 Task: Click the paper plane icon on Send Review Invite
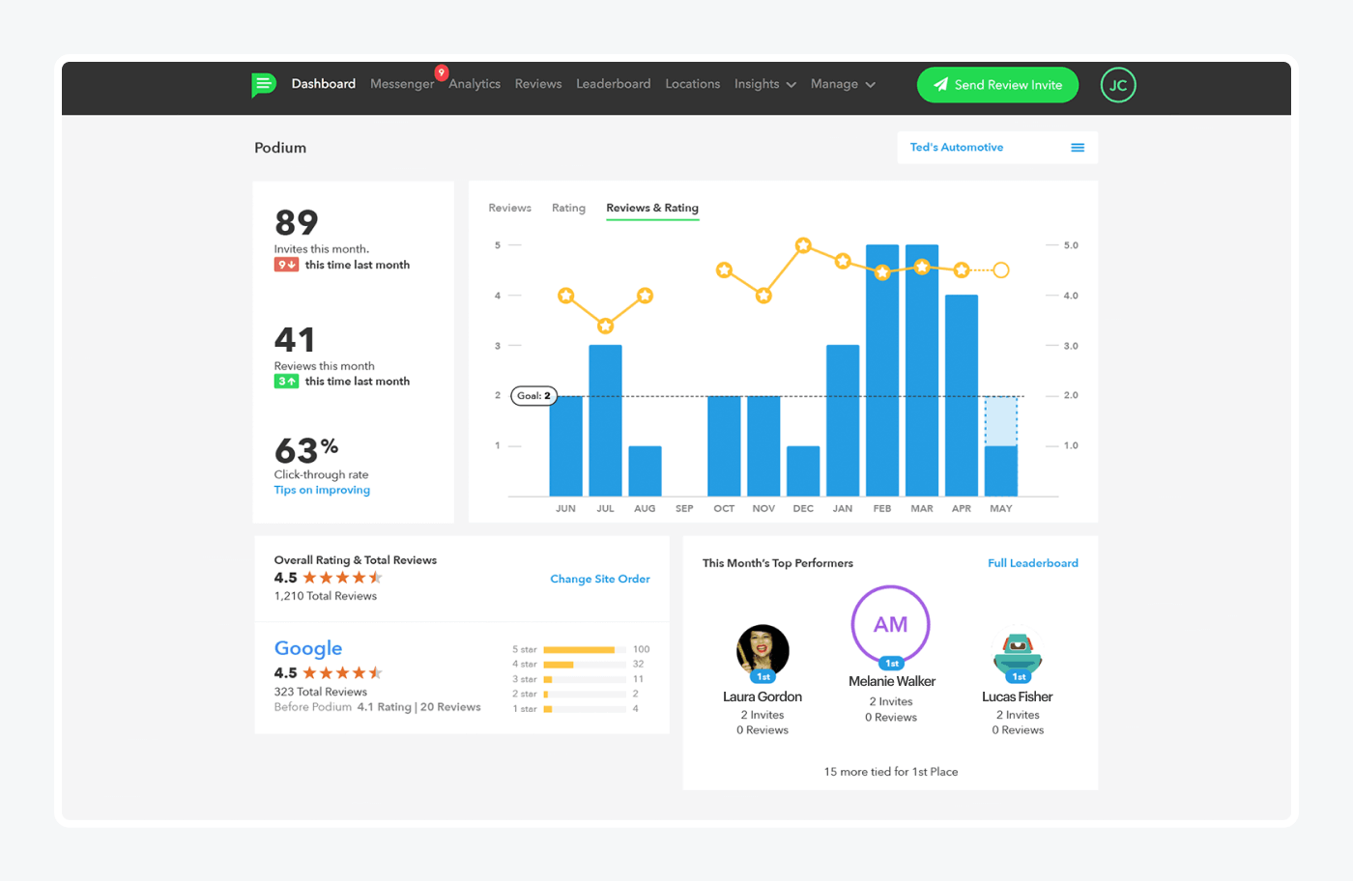940,85
